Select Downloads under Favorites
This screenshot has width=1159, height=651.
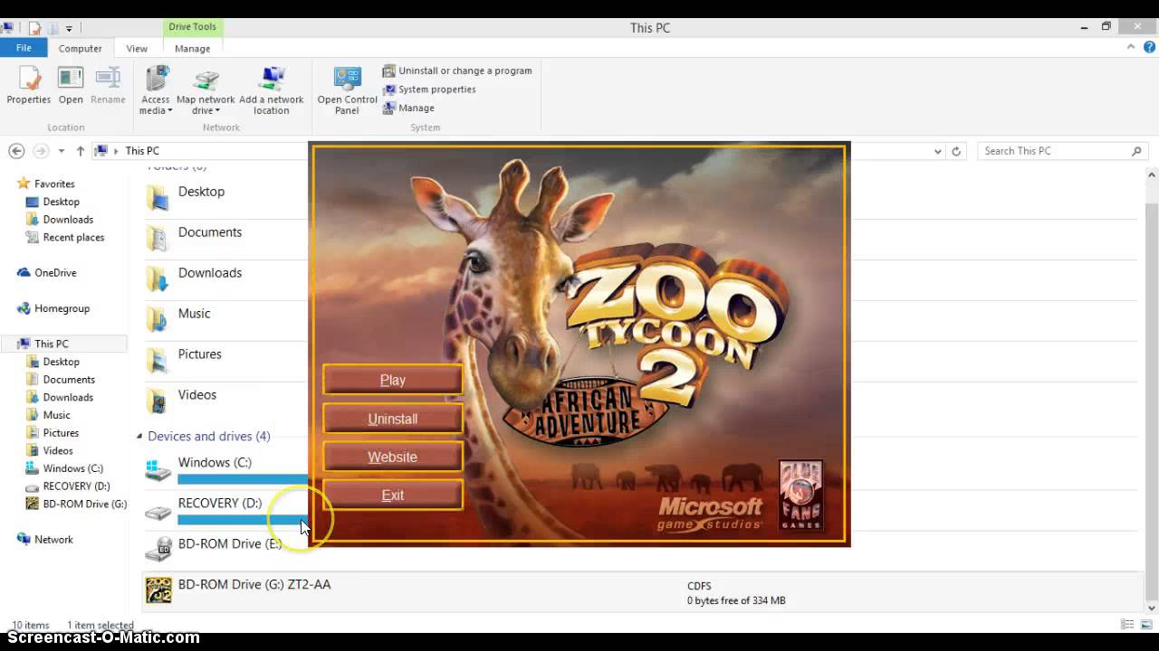[68, 220]
